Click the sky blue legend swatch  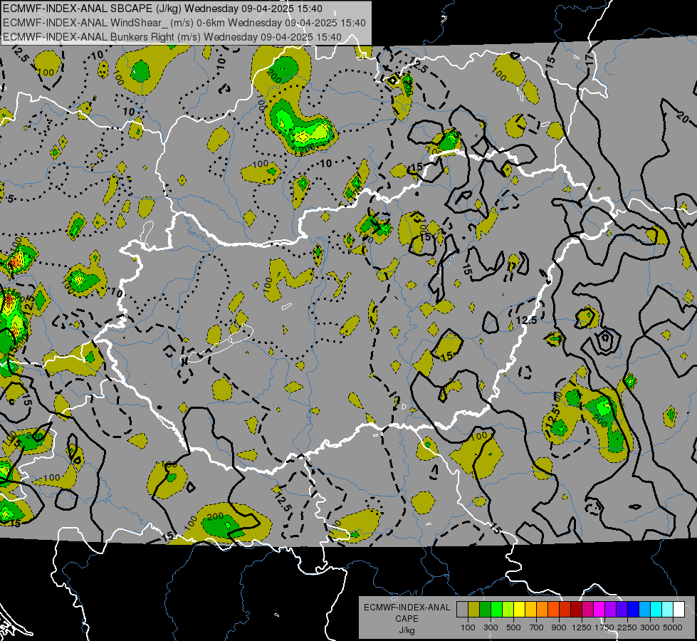pyautogui.click(x=645, y=610)
